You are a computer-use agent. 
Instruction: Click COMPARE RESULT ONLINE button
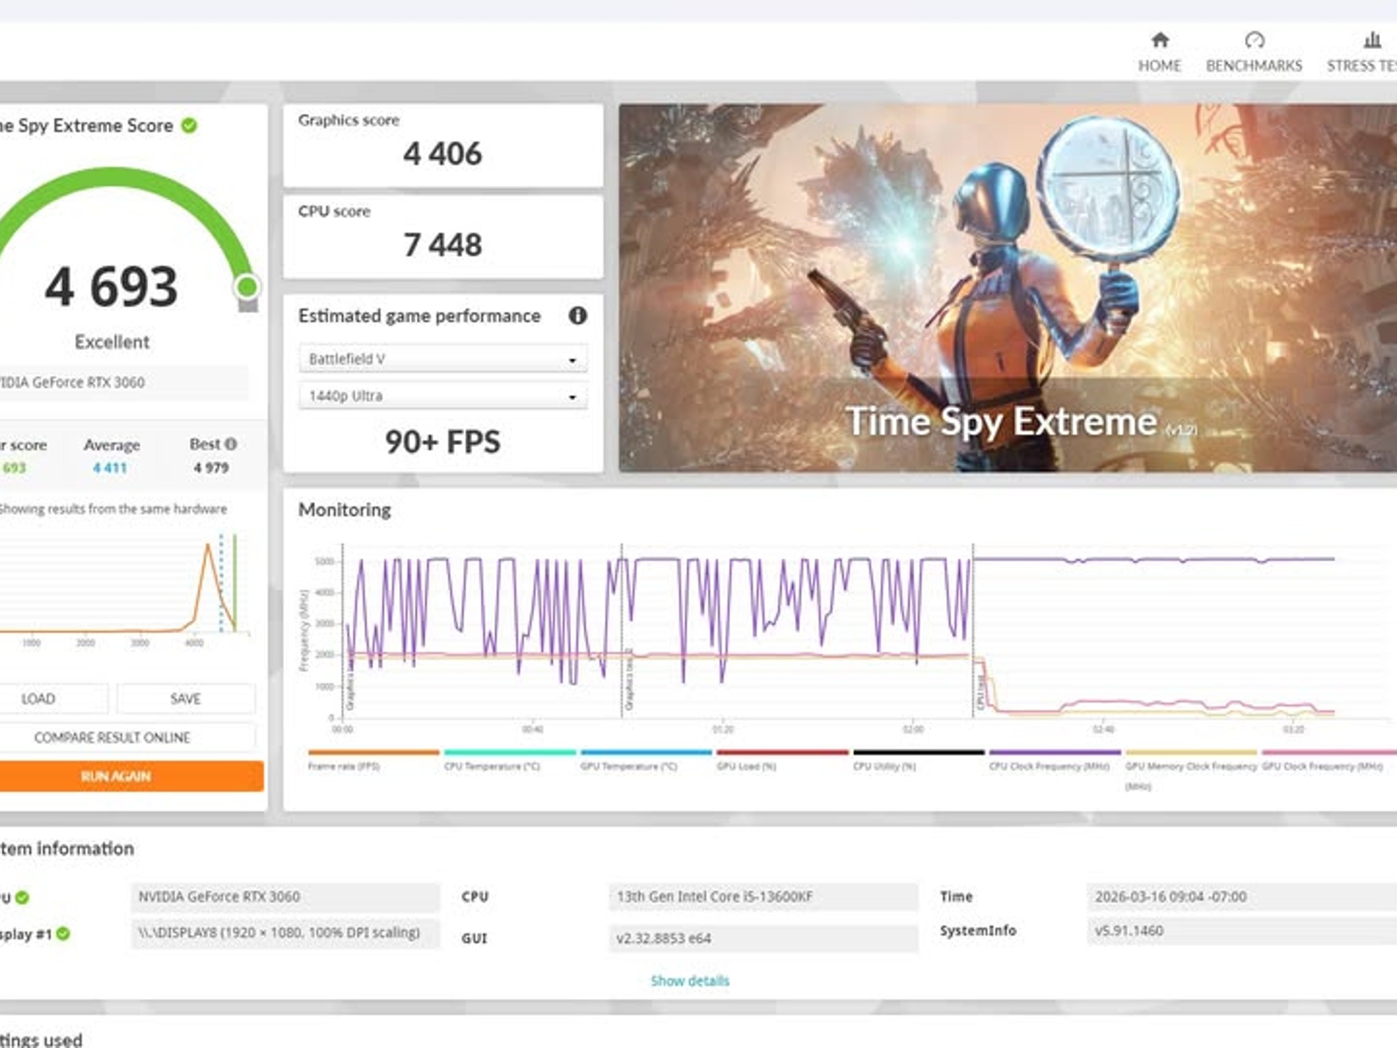click(126, 738)
